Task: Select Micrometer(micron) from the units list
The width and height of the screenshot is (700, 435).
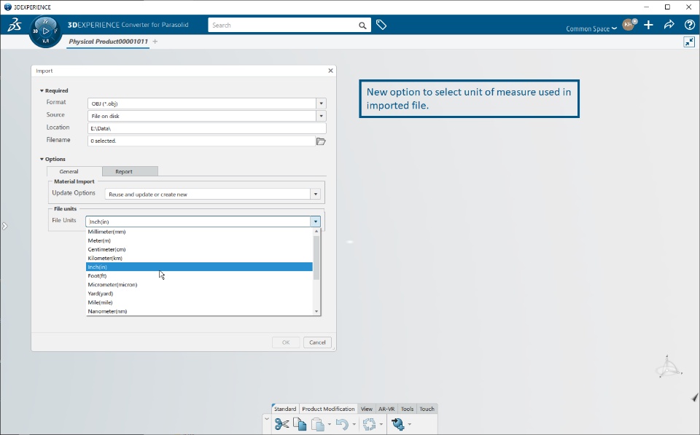Action: pos(199,285)
